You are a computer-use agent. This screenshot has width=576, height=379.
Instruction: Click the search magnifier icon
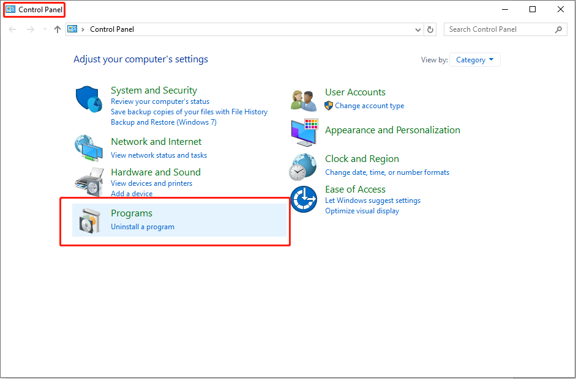click(x=558, y=29)
